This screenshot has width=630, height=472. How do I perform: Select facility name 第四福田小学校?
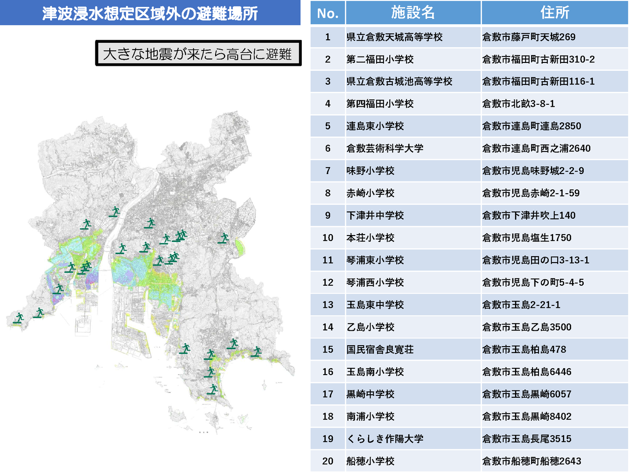[380, 104]
